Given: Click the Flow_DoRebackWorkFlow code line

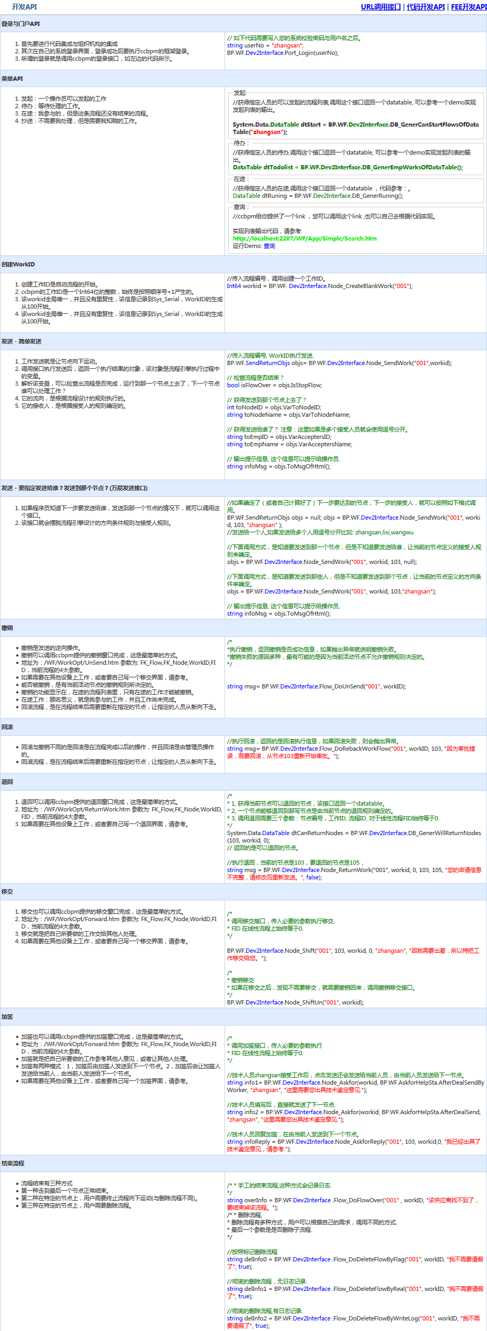Looking at the screenshot, I should click(x=351, y=752).
